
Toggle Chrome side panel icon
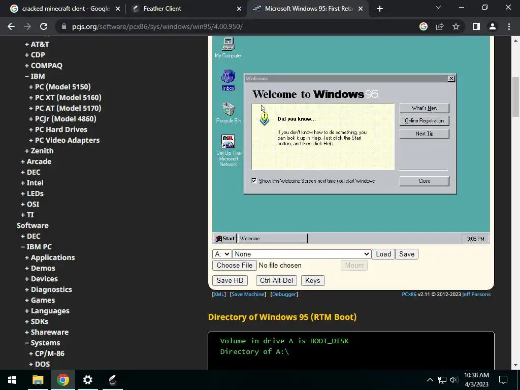click(476, 26)
